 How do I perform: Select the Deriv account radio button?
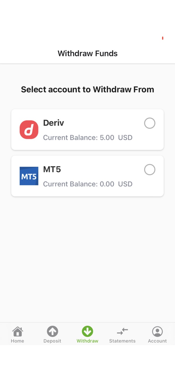(x=150, y=123)
